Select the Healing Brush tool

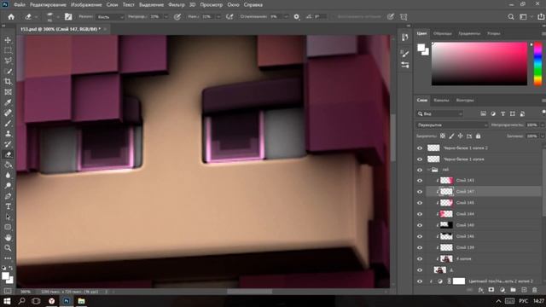point(8,113)
